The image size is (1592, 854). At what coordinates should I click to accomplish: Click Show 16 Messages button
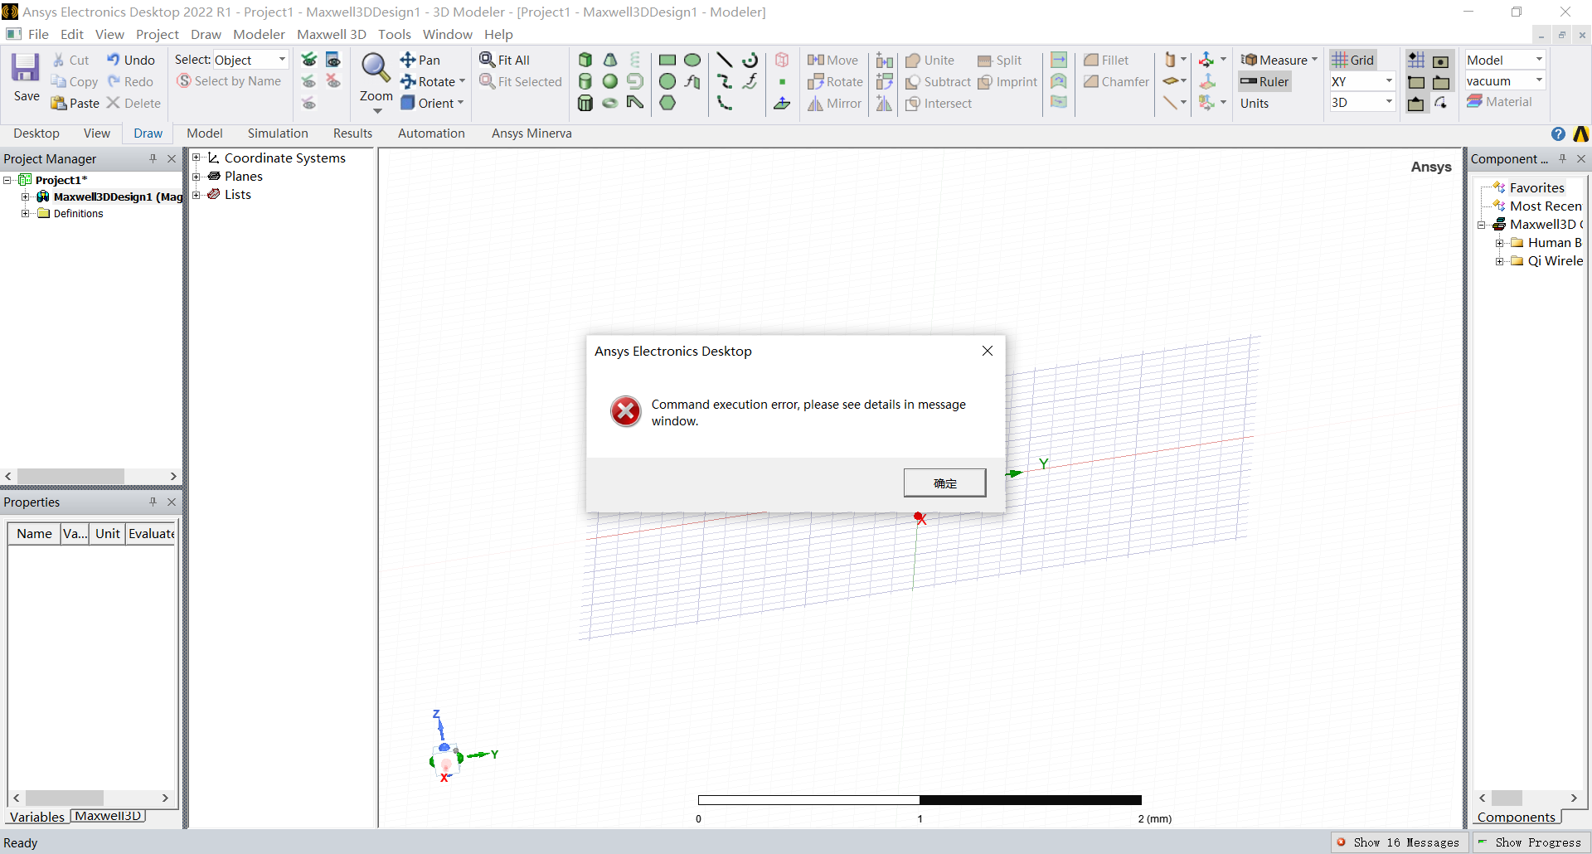[1399, 842]
